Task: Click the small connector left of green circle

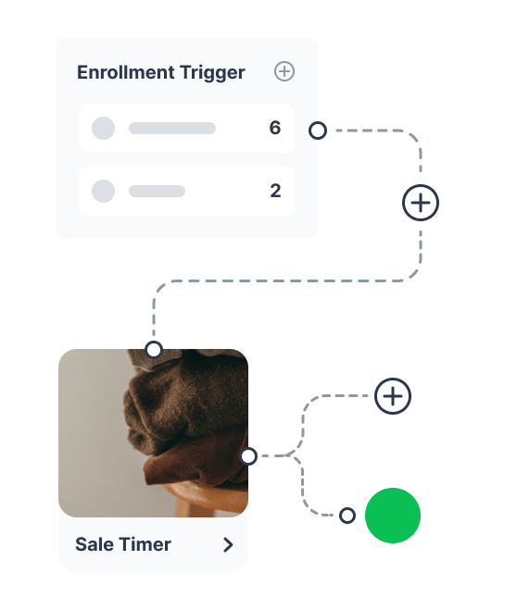Action: 347,516
